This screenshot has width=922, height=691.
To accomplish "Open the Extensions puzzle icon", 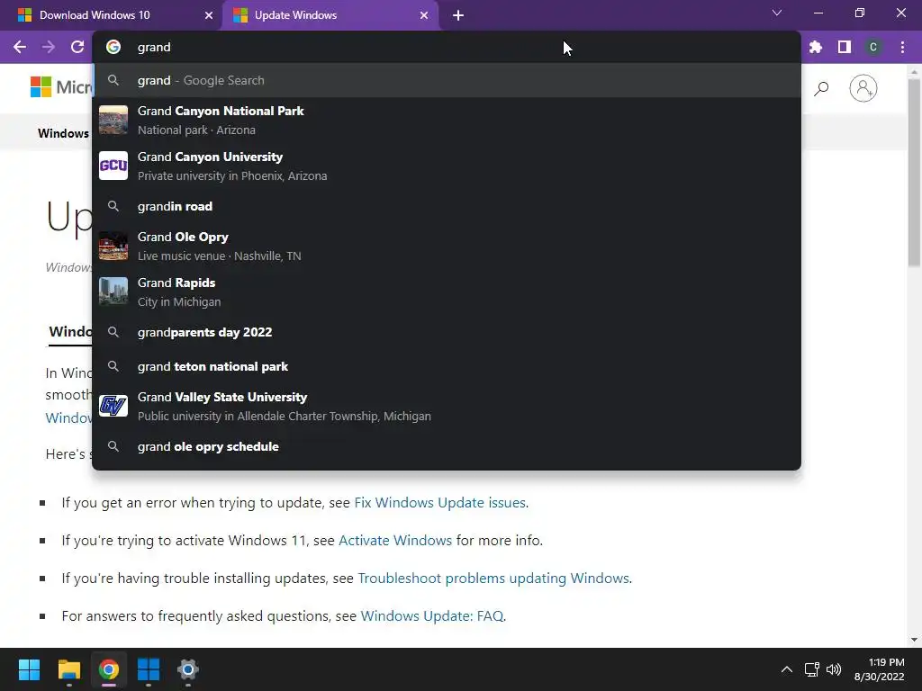I will click(816, 47).
